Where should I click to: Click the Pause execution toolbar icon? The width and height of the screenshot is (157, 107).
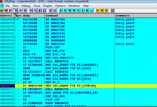pos(25,10)
